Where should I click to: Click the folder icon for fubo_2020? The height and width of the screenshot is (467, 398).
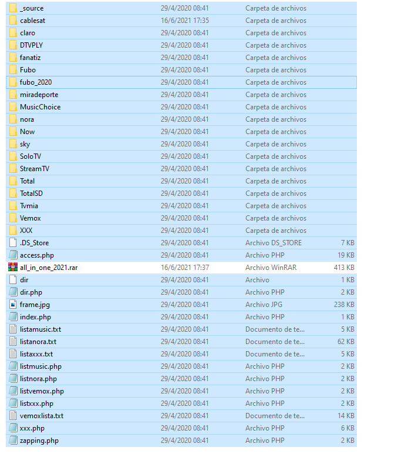(13, 82)
